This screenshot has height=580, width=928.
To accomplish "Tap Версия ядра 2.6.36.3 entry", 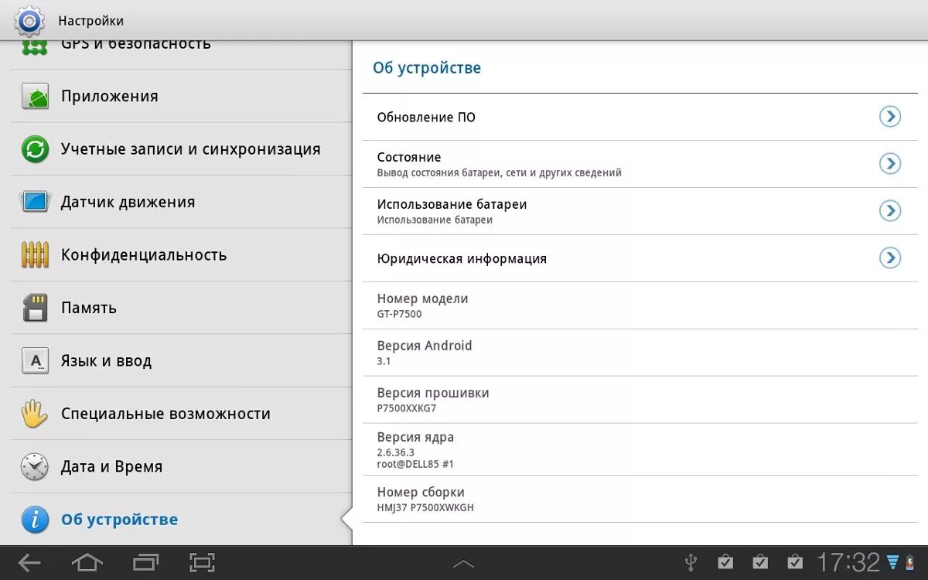I will (640, 450).
